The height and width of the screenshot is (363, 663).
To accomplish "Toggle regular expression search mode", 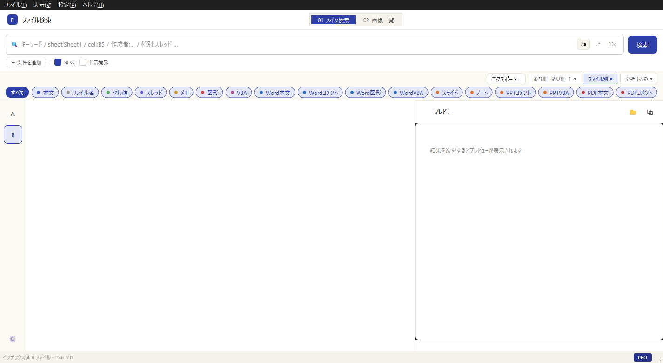I will click(598, 44).
